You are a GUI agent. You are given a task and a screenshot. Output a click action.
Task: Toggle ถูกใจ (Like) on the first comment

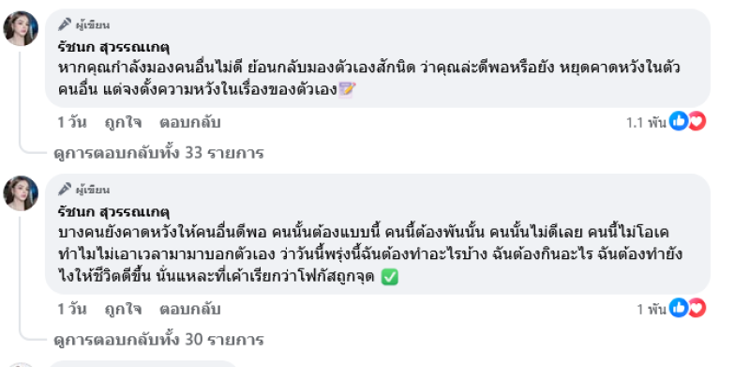[x=123, y=123]
